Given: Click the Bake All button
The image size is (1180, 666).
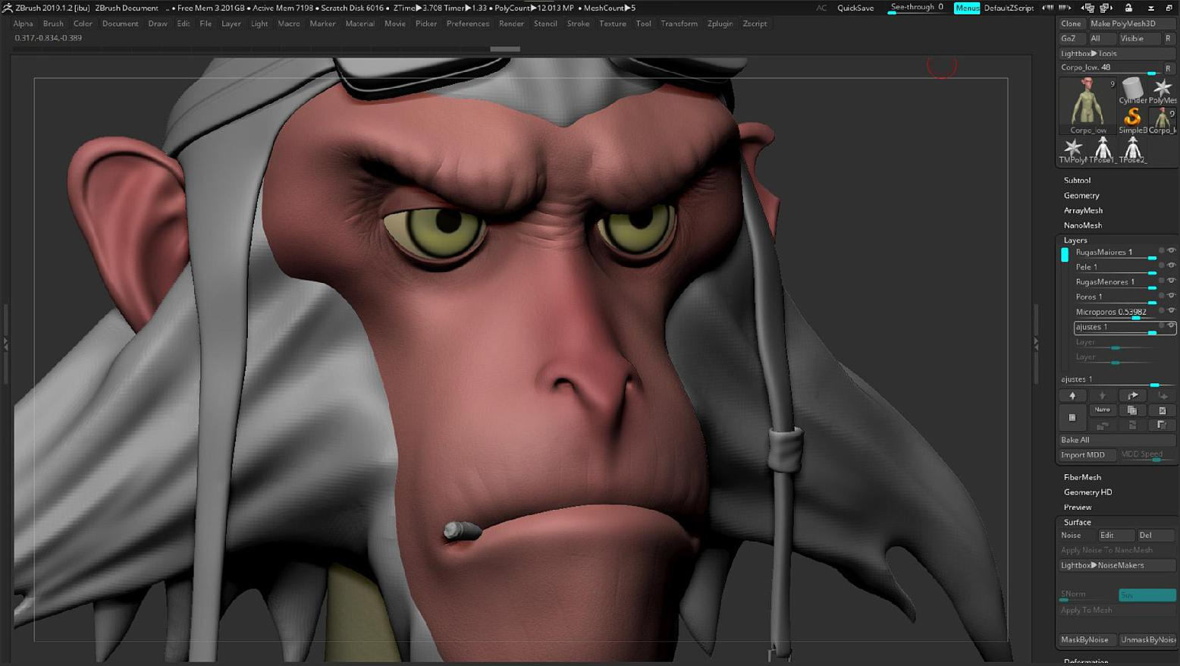Looking at the screenshot, I should pos(1117,440).
